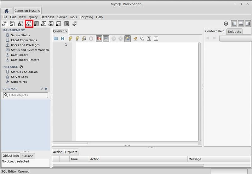Click the preferences icon at top right
252x174 pixels.
tap(226, 24)
